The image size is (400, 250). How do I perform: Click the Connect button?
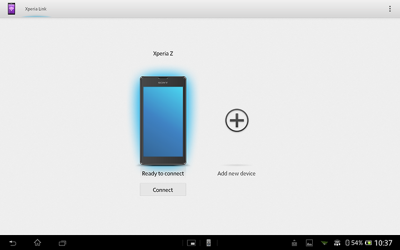(x=163, y=189)
